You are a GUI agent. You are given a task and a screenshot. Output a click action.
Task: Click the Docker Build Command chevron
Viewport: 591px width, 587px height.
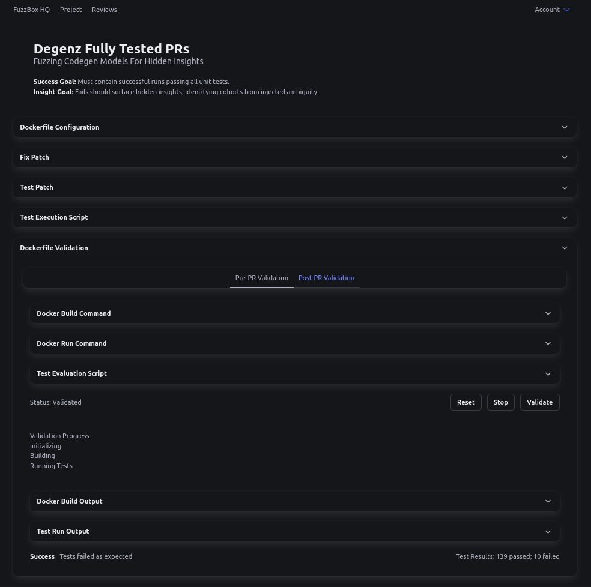coord(547,313)
